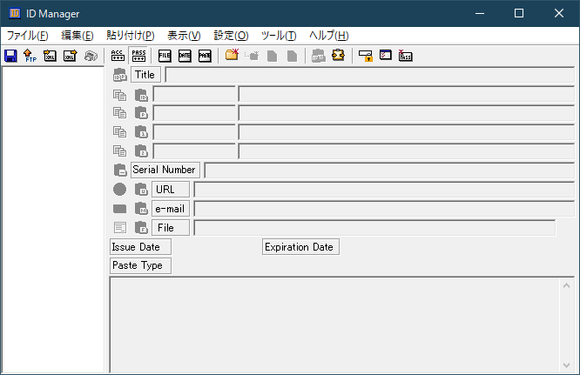This screenshot has width=580, height=375.
Task: Click the document icon in the File row
Action: [120, 228]
